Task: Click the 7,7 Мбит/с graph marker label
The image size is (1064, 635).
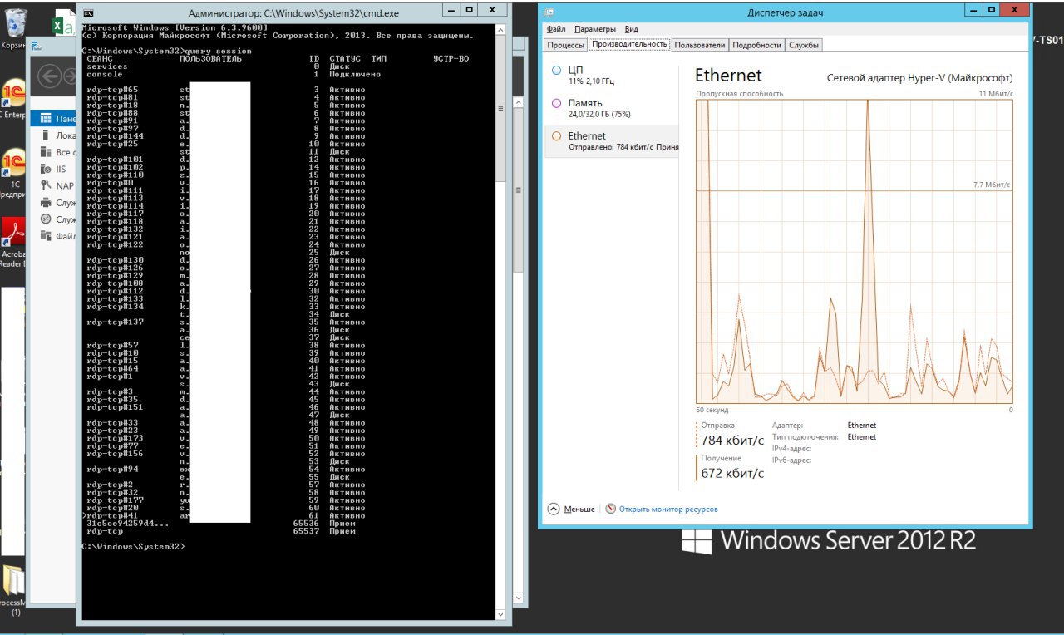Action: 992,185
